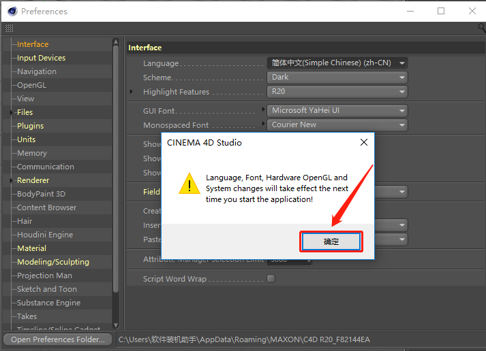
Task: Minimize the Preferences window
Action: pos(410,11)
